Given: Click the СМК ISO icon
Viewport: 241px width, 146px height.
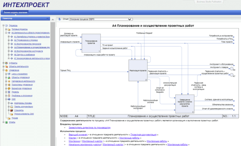Looking at the screenshot, I should [9, 99].
